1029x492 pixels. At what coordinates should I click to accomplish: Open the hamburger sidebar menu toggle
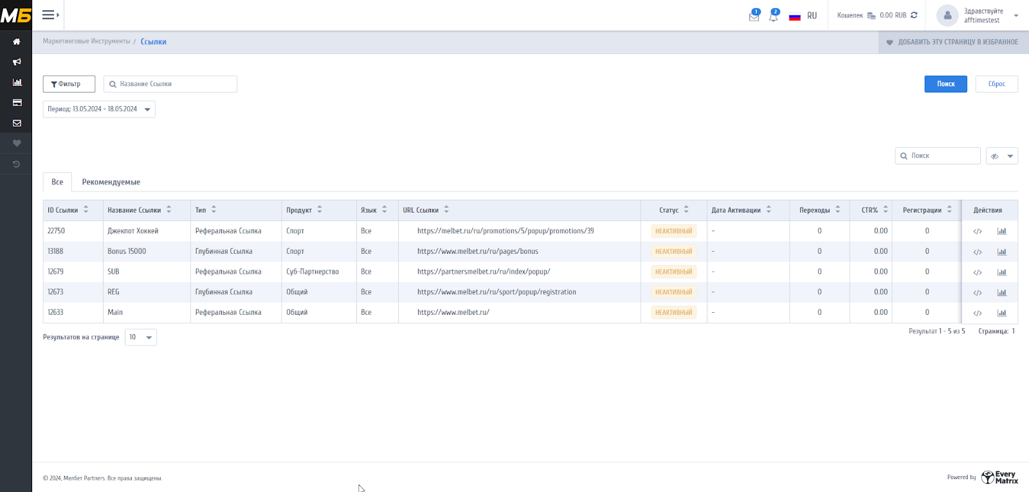tap(50, 15)
